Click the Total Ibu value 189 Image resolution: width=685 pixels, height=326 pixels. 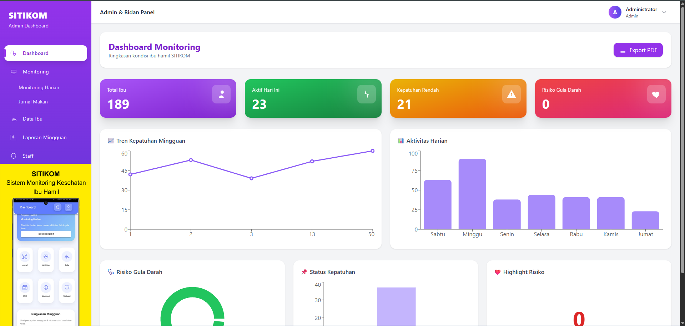tap(119, 104)
